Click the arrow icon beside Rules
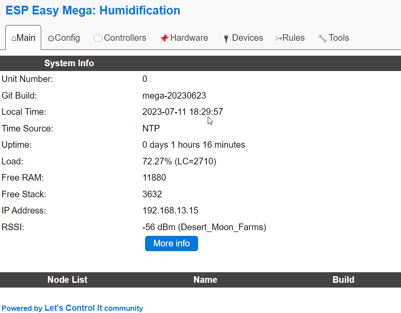 point(279,38)
